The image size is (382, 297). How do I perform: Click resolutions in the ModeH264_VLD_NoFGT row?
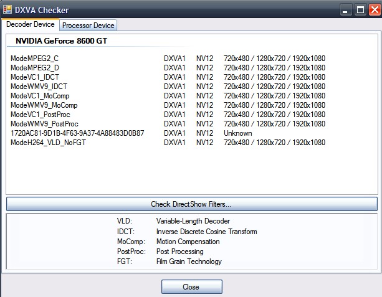[274, 143]
